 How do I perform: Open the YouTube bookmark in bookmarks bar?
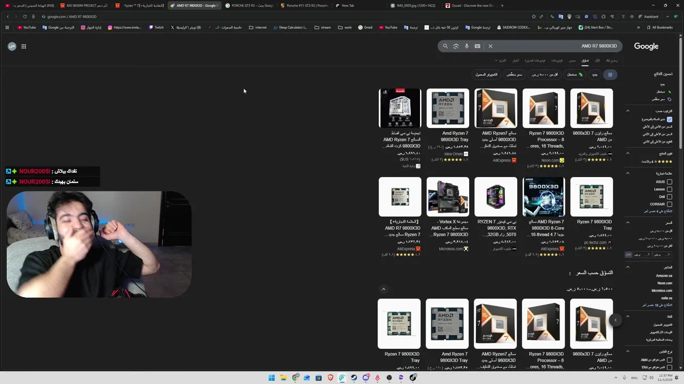(26, 27)
